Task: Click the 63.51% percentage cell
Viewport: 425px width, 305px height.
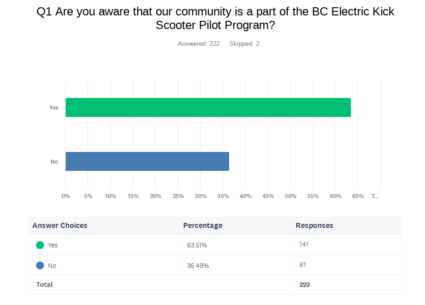Action: coord(197,245)
